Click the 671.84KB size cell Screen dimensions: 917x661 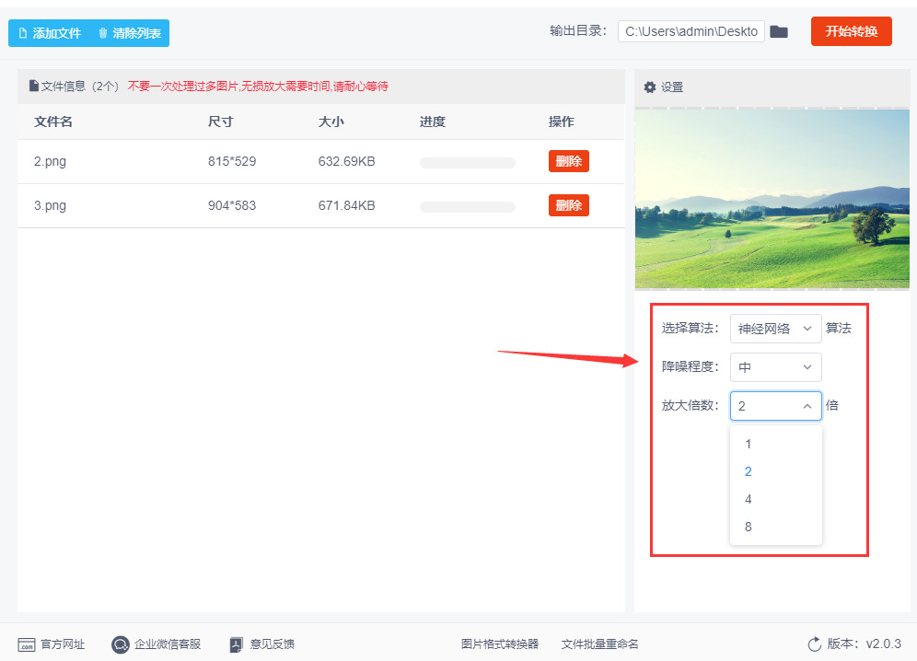[x=347, y=206]
